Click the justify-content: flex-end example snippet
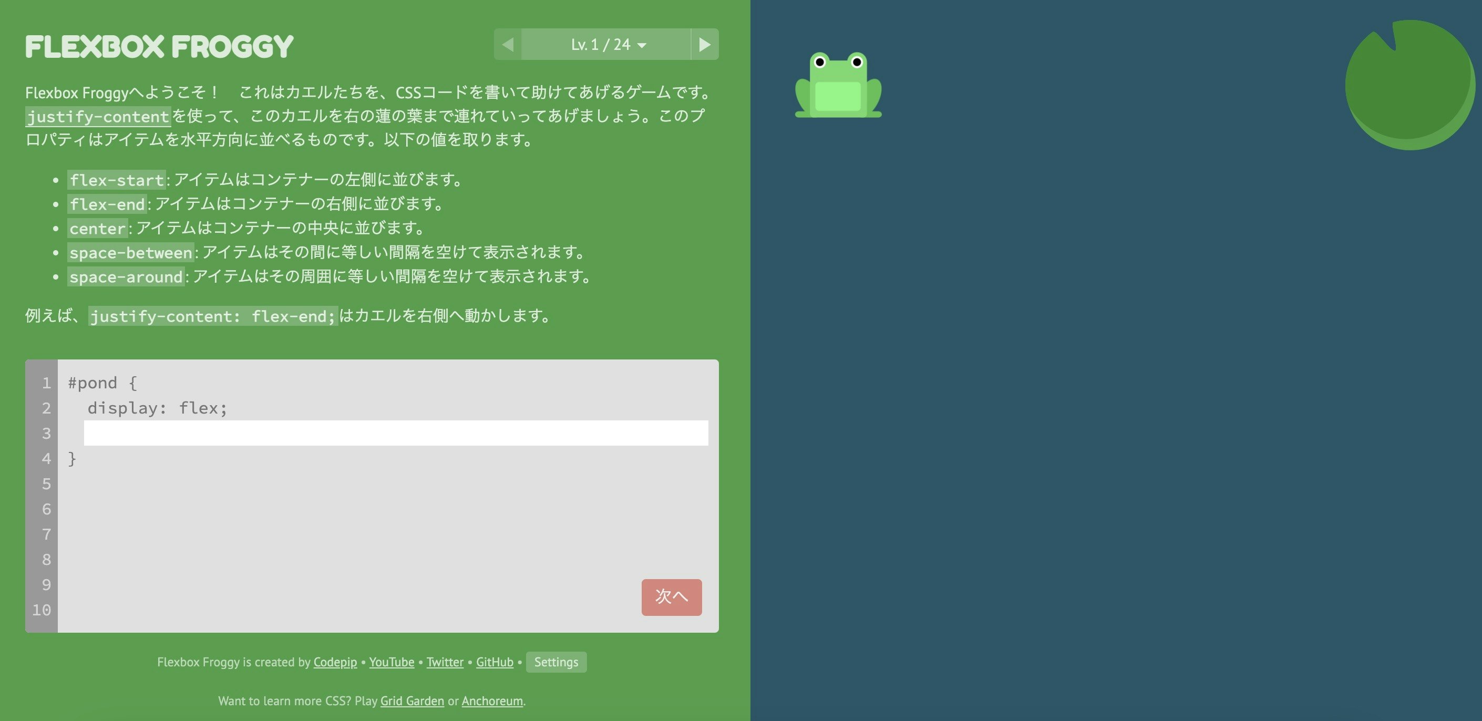The width and height of the screenshot is (1482, 721). pyautogui.click(x=212, y=316)
